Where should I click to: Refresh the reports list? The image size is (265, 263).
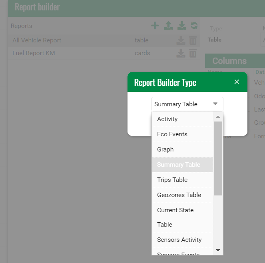tap(194, 26)
